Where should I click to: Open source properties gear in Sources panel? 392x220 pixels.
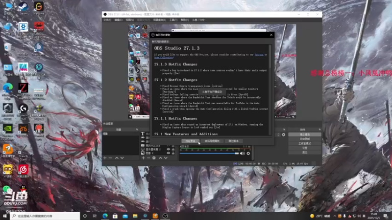154,158
